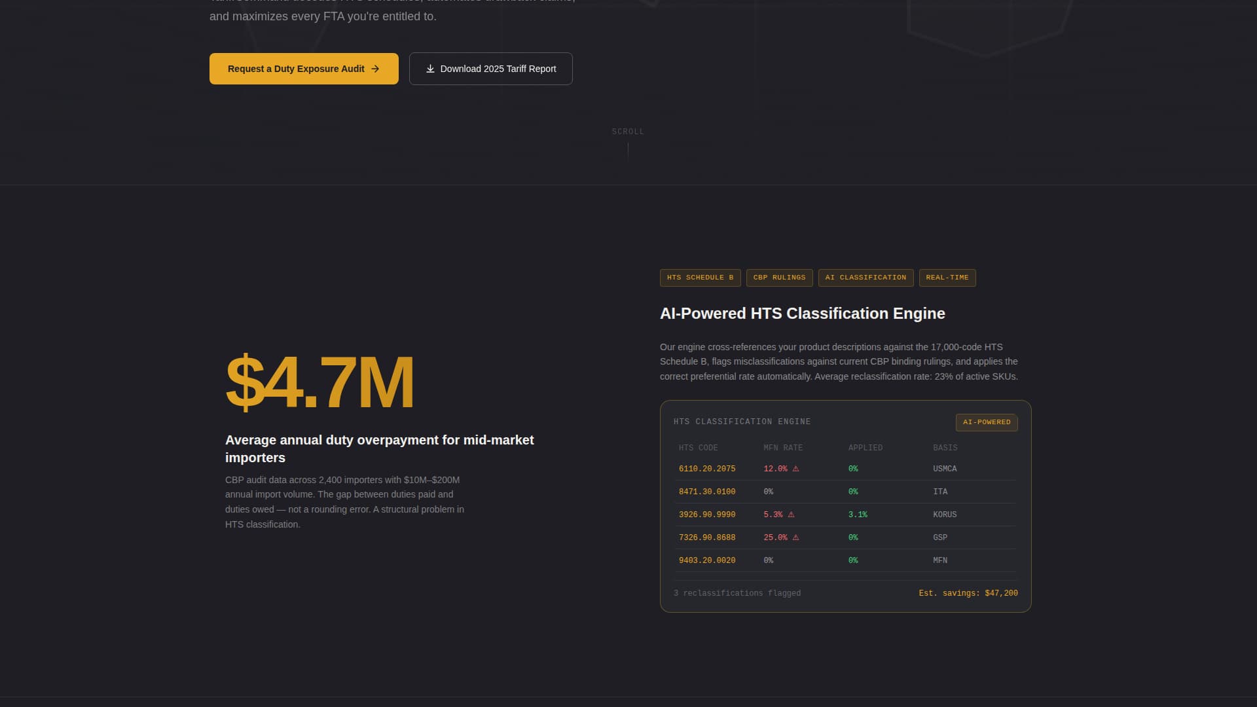1257x707 pixels.
Task: Click MFN basis cell
Action: click(940, 560)
